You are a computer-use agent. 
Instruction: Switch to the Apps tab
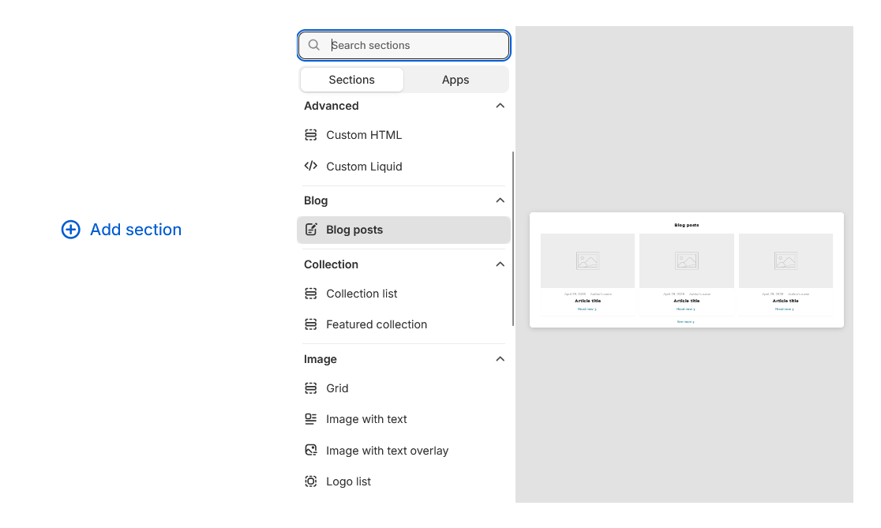pos(455,80)
